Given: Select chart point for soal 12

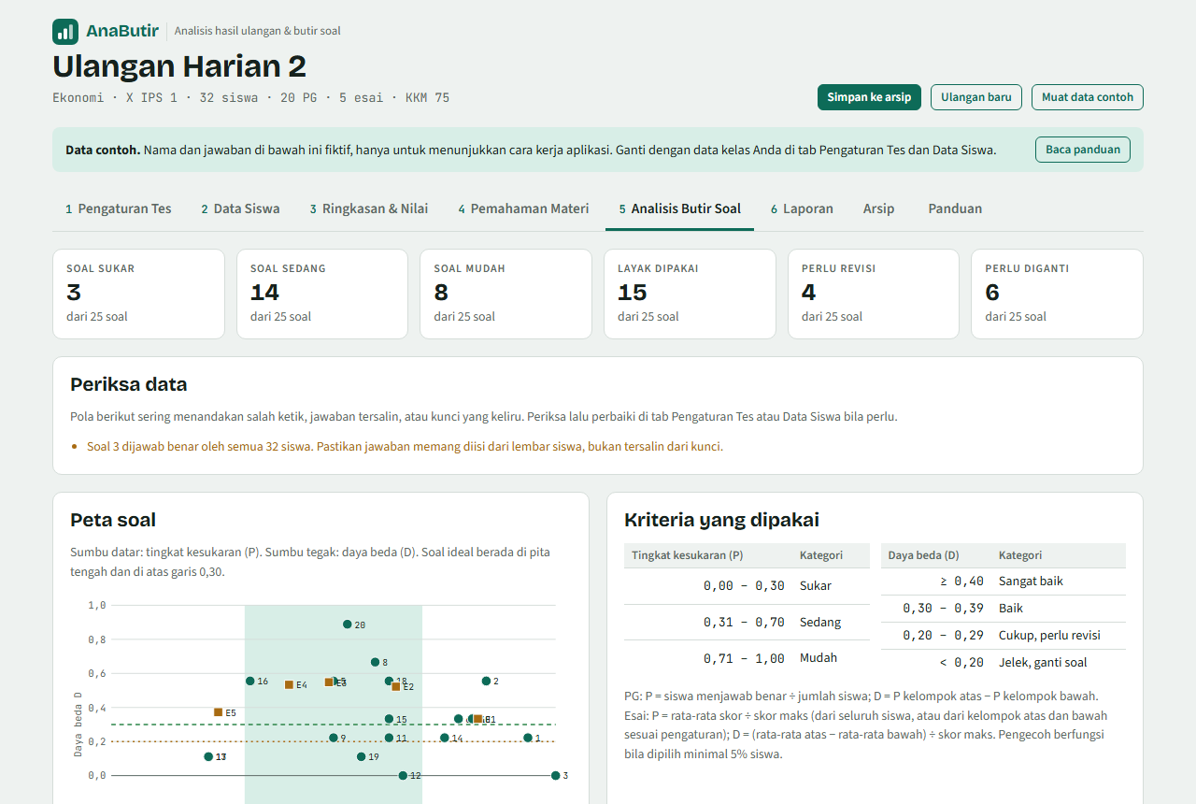Looking at the screenshot, I should pyautogui.click(x=404, y=775).
